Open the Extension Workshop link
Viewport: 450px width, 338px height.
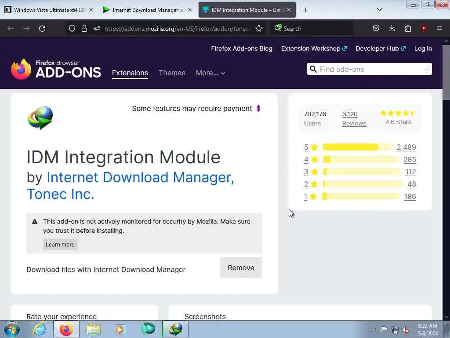314,48
